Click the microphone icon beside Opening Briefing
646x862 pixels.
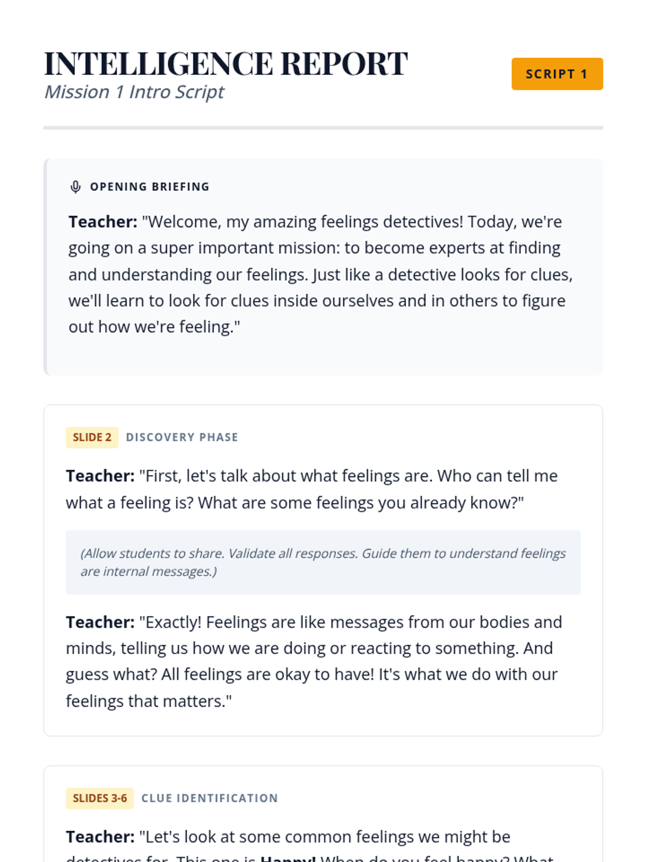(x=75, y=187)
